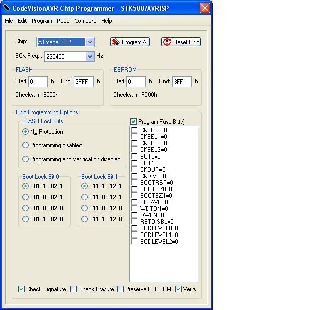This screenshot has width=322, height=310.
Task: Select B01=1 B02=1 radio
Action: click(25, 186)
